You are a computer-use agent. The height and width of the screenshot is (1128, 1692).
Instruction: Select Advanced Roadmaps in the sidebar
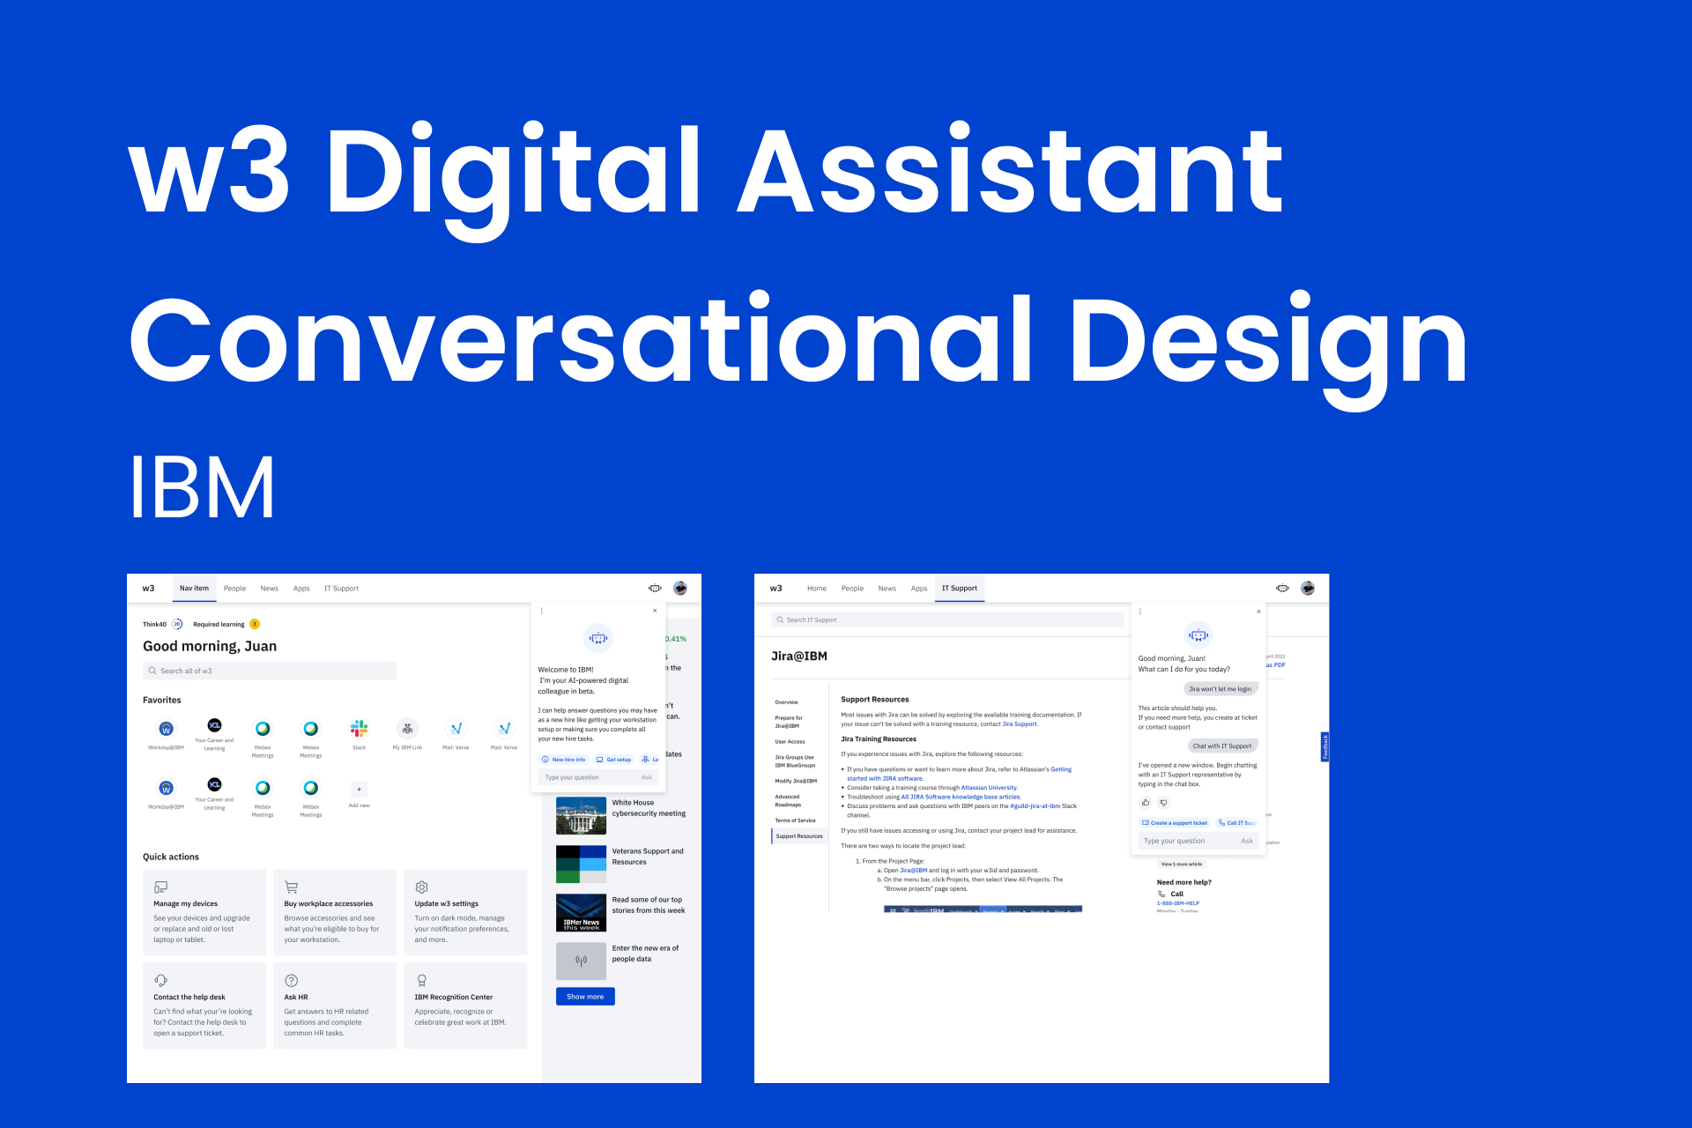pos(788,800)
